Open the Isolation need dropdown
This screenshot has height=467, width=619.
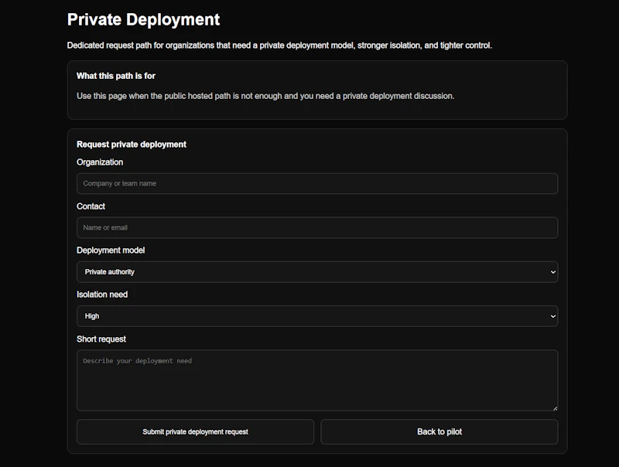pos(317,316)
